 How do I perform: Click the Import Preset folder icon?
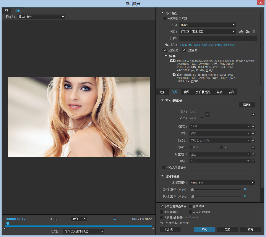click(x=248, y=32)
